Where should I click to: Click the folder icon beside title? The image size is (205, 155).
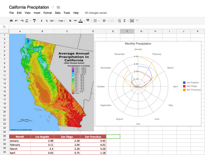[58, 7]
